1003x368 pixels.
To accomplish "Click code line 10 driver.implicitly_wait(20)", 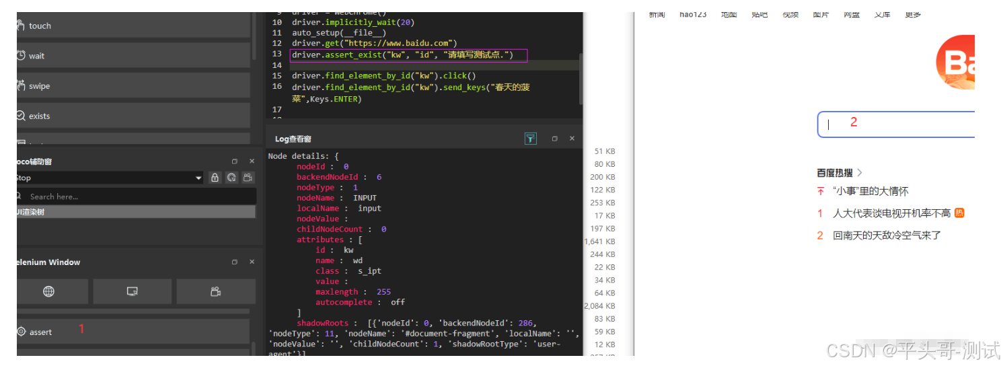I will [353, 22].
